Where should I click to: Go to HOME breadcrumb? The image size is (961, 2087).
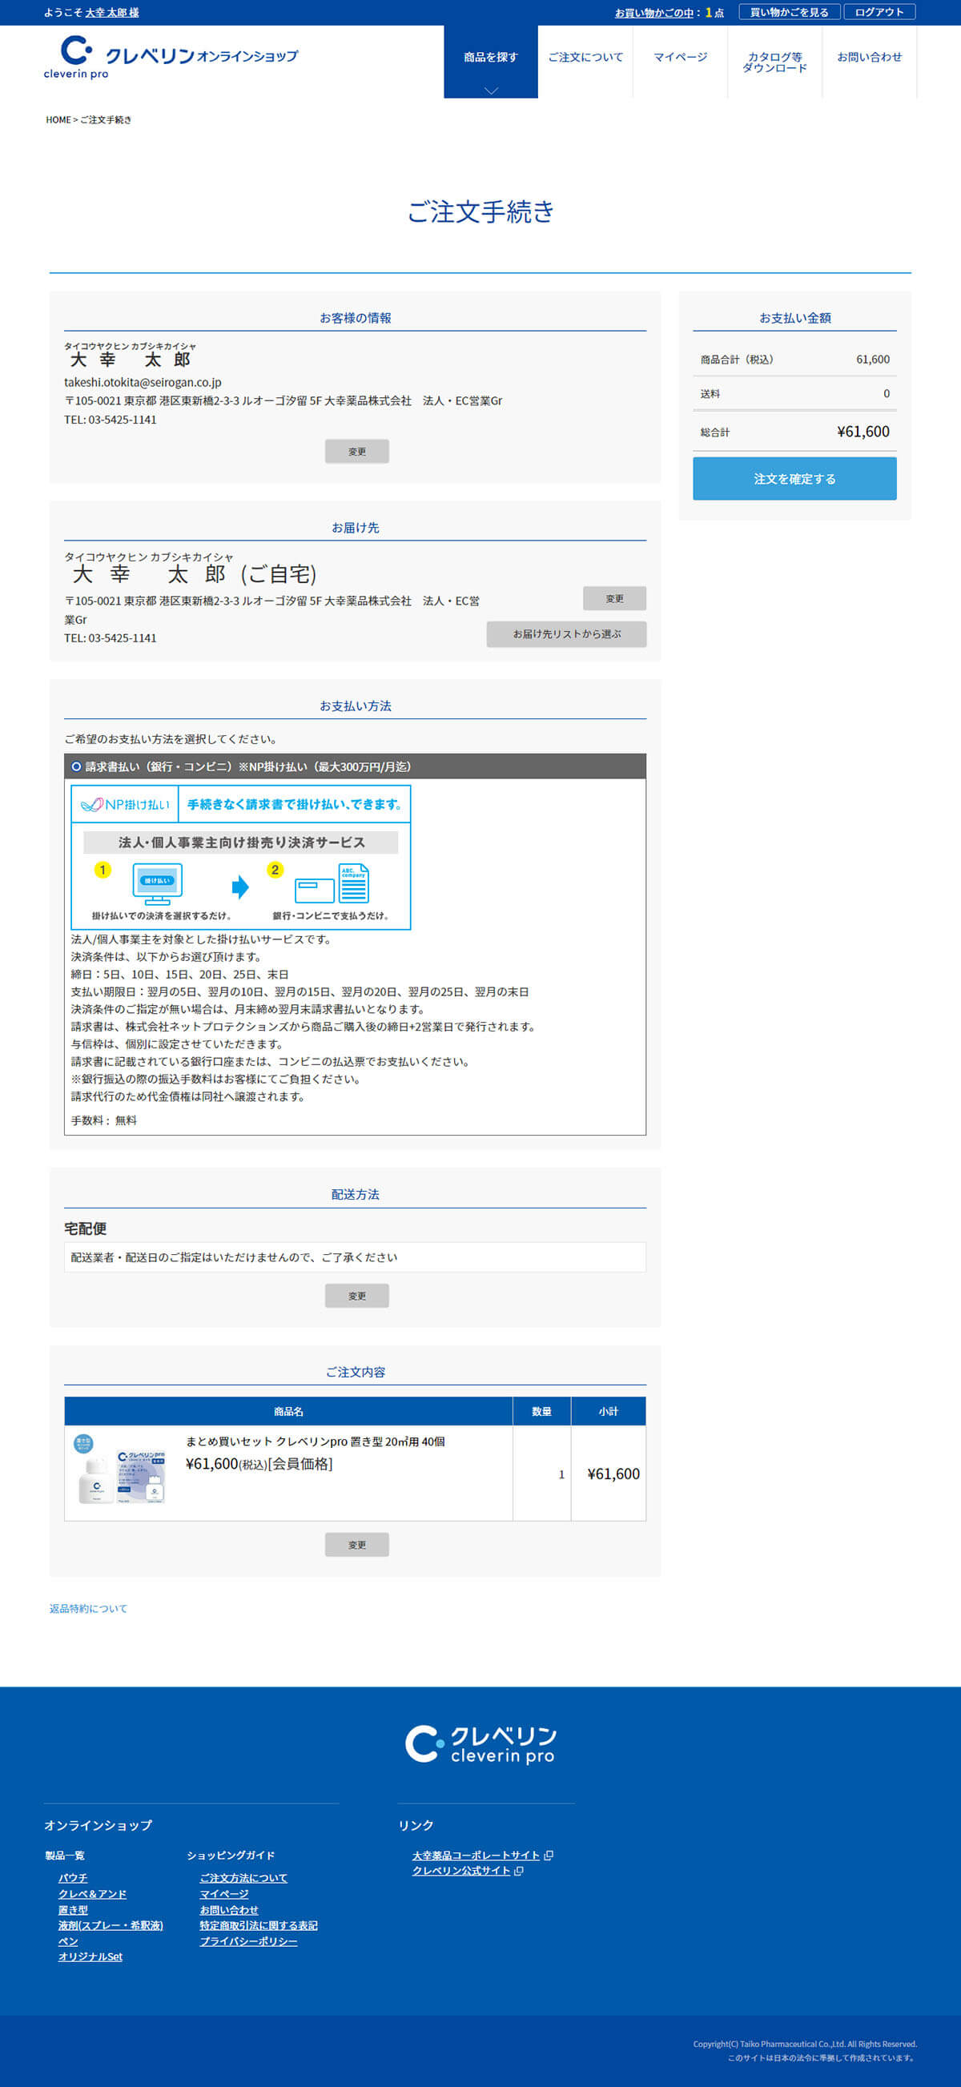pos(58,120)
